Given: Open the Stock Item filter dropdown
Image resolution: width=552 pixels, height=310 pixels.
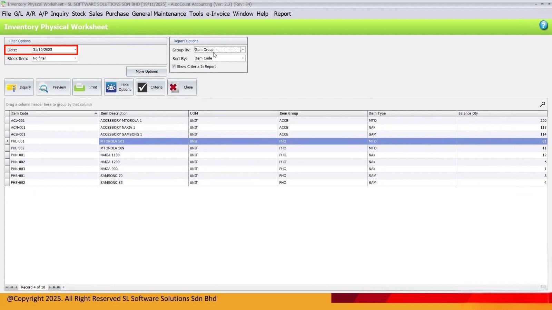Looking at the screenshot, I should [x=75, y=58].
